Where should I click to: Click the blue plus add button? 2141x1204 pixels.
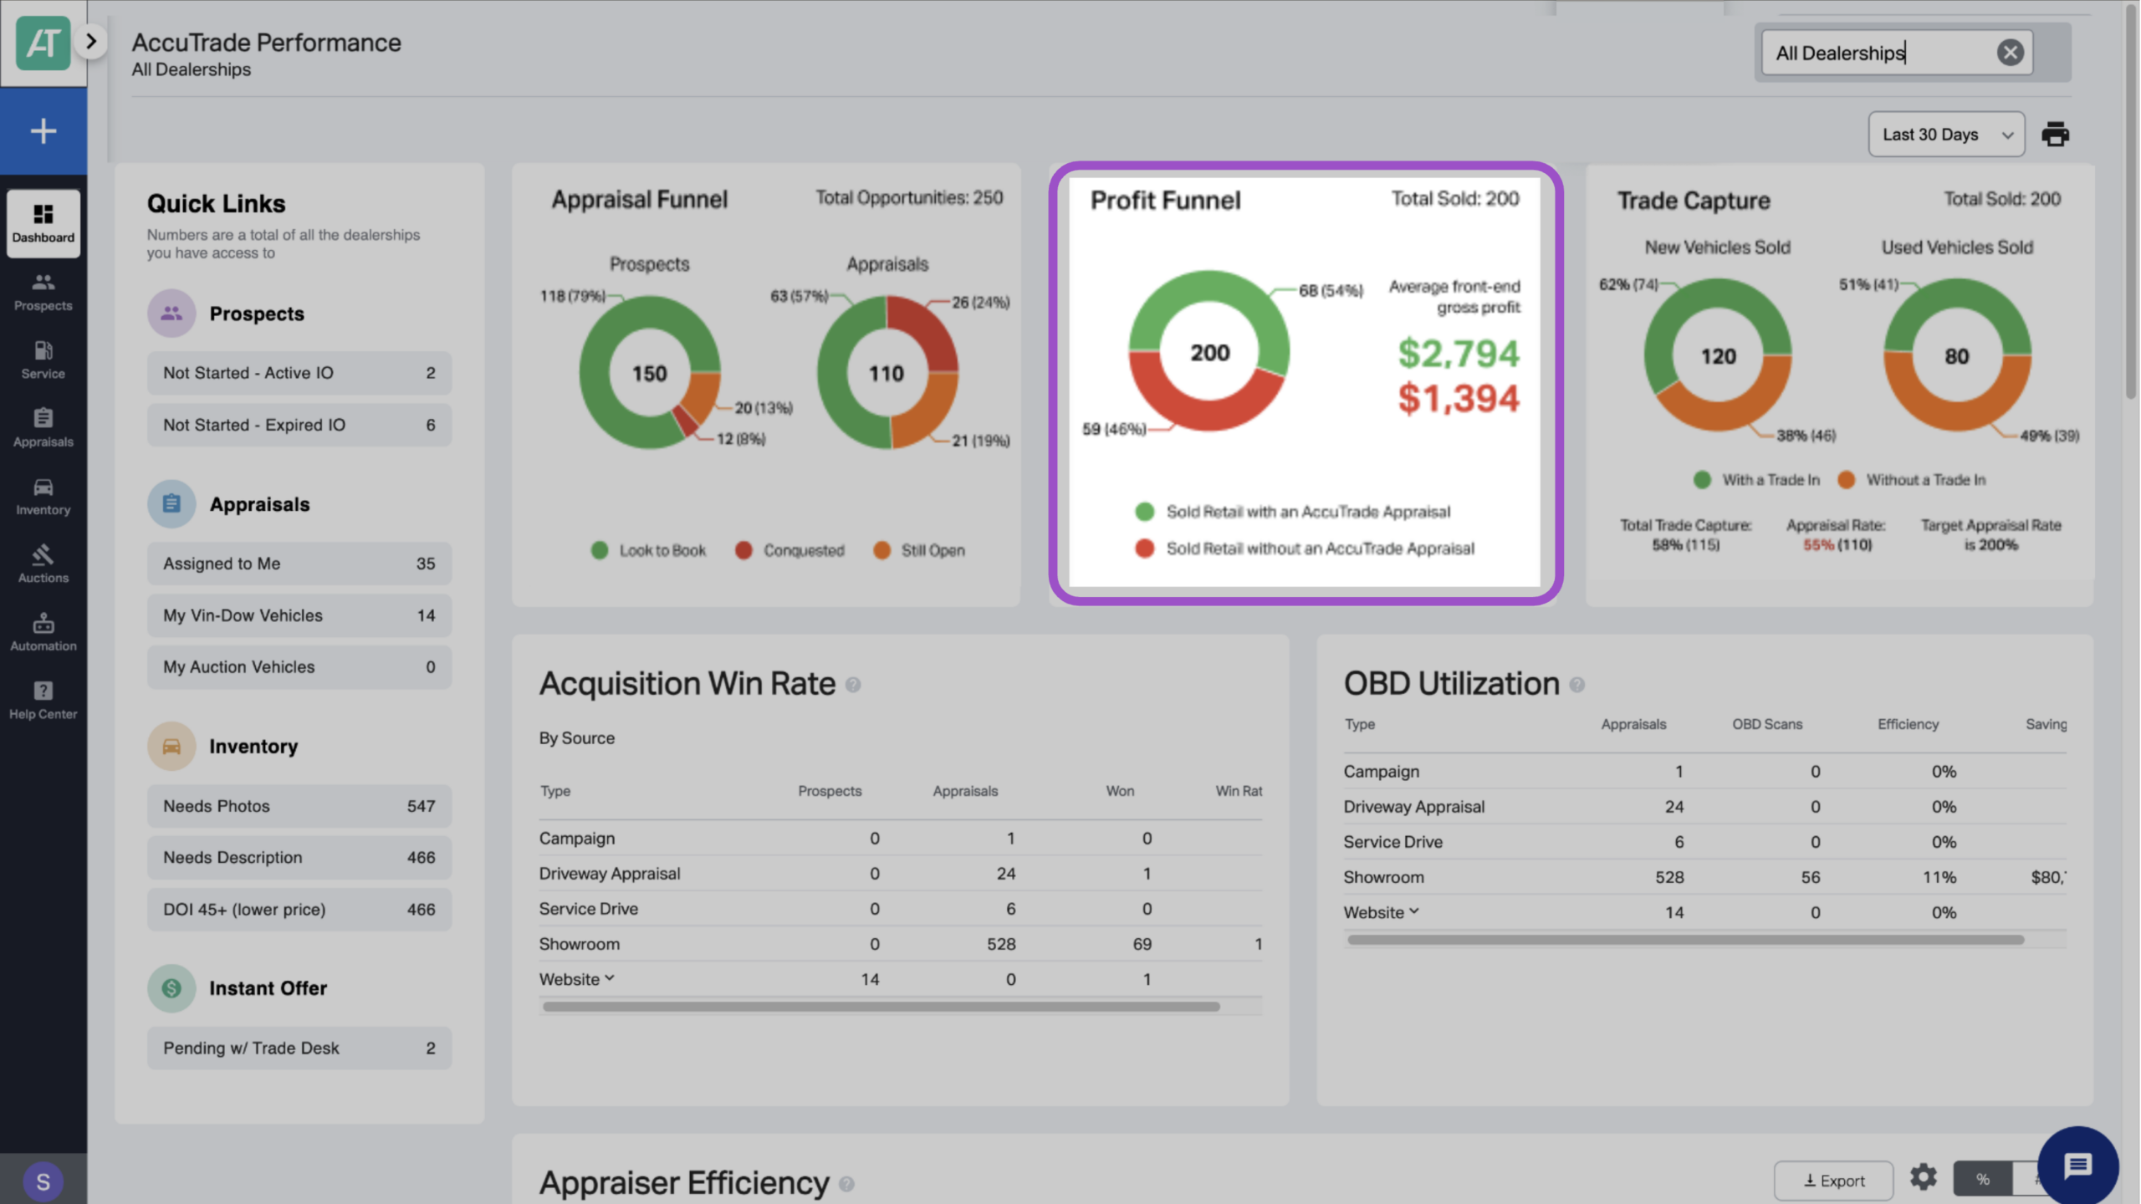(x=43, y=131)
